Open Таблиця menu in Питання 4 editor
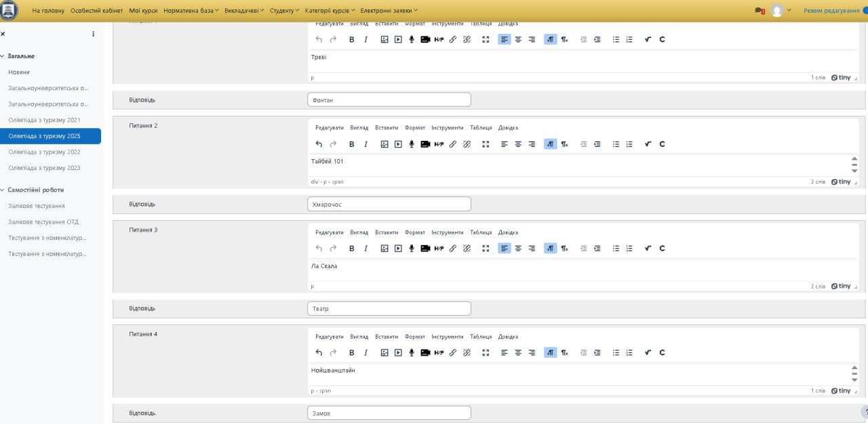This screenshot has width=868, height=424. point(481,337)
